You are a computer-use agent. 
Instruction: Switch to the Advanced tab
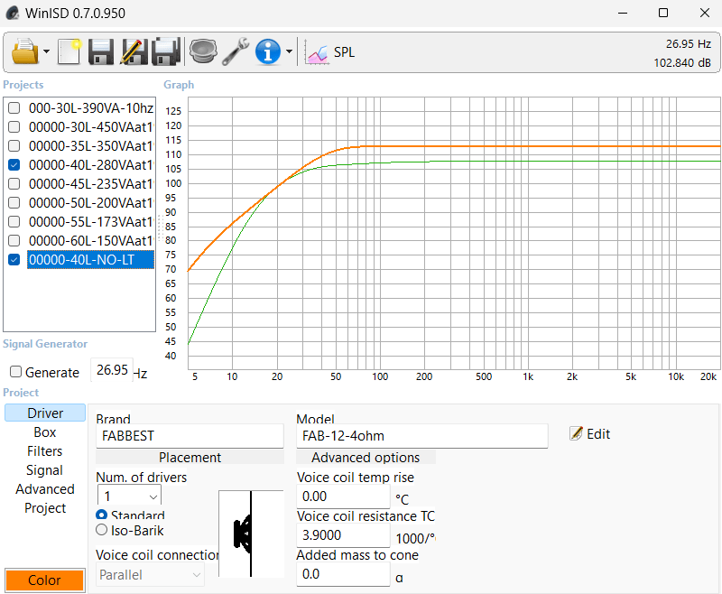pos(45,488)
